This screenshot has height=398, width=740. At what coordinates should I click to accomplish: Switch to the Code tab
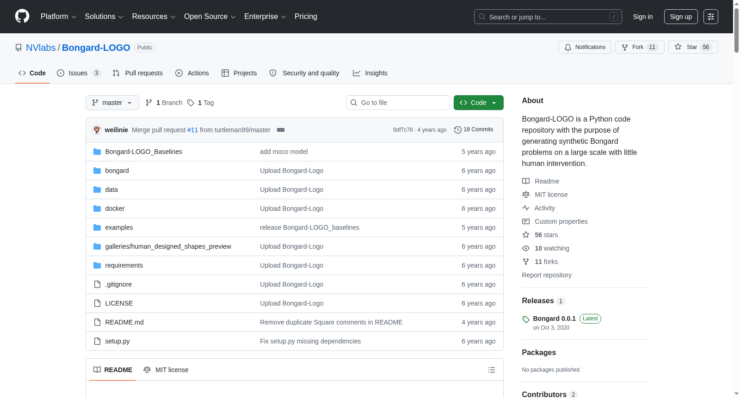tap(32, 73)
